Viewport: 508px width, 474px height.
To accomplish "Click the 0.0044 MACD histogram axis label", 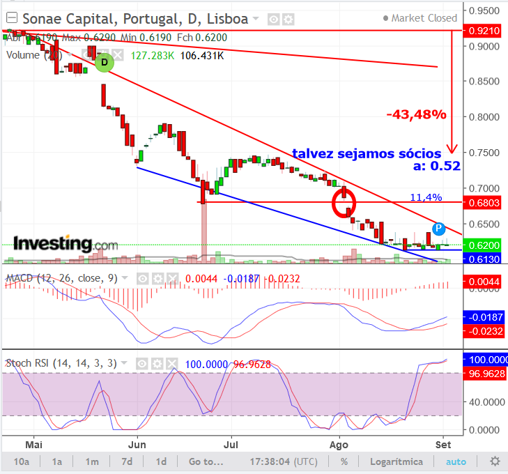I will pyautogui.click(x=482, y=282).
